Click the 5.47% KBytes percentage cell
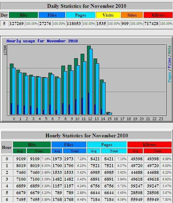Screen dimensions: 173x203 point(166,186)
